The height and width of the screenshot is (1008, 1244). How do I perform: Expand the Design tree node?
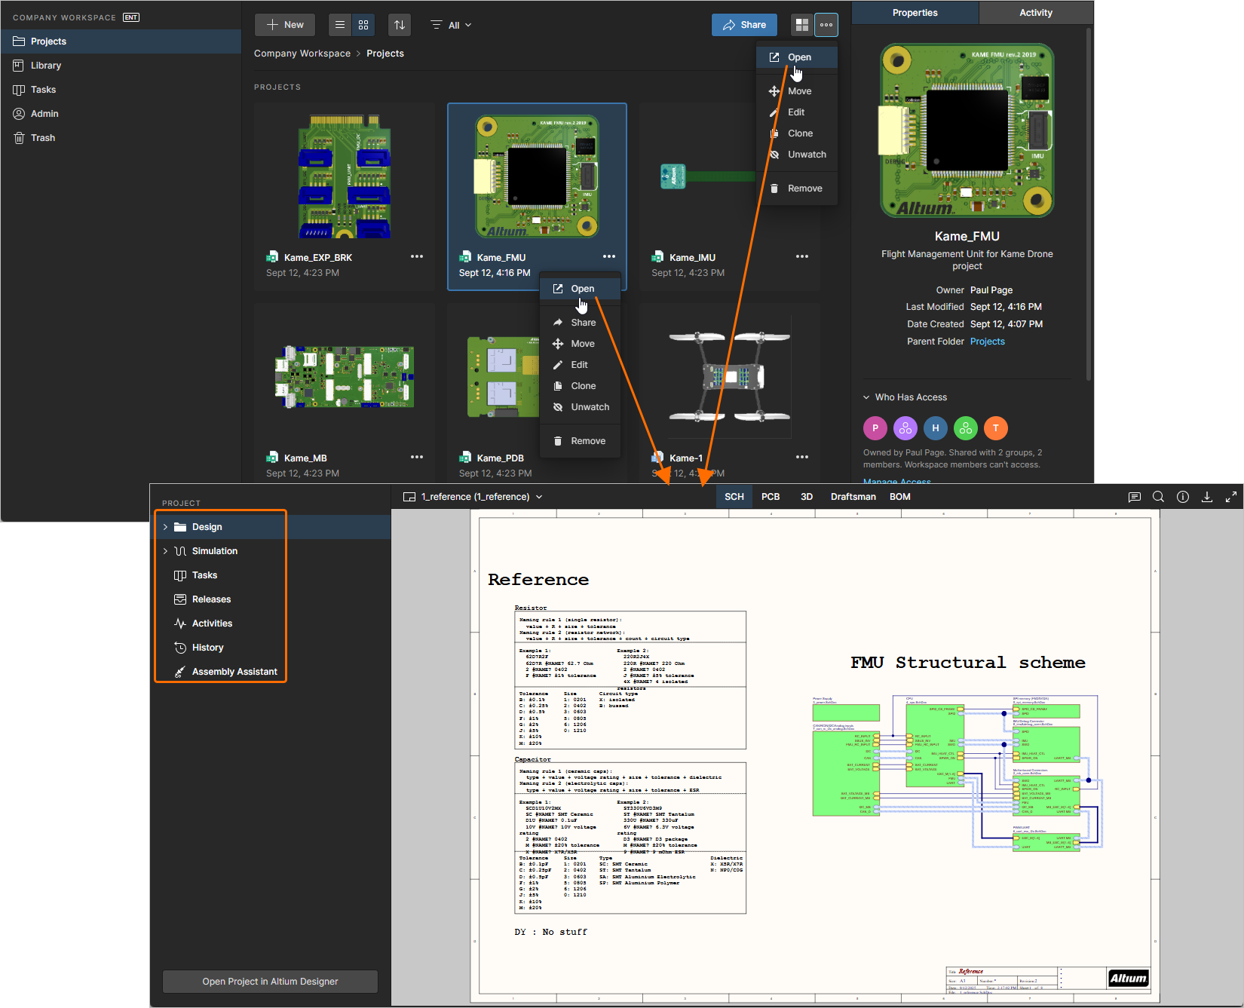[166, 527]
